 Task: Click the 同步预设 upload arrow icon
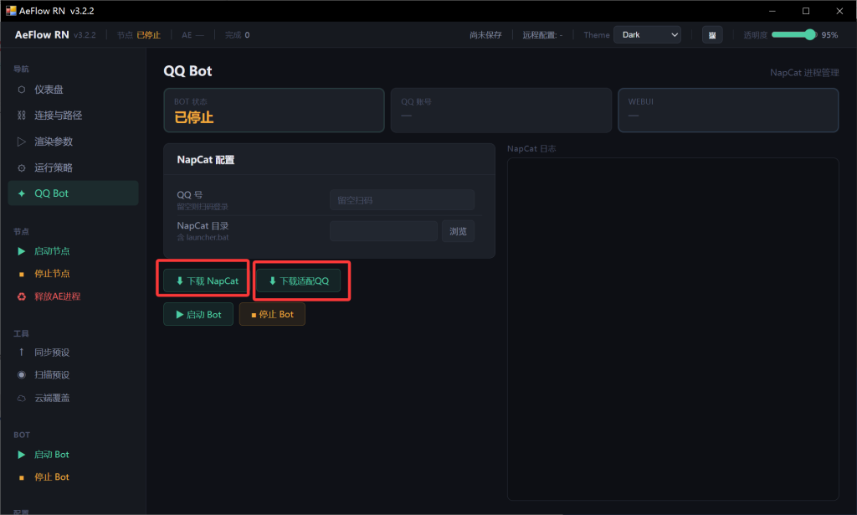pyautogui.click(x=22, y=353)
